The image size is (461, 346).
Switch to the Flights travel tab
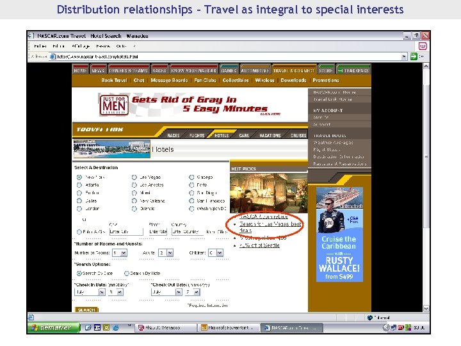197,135
